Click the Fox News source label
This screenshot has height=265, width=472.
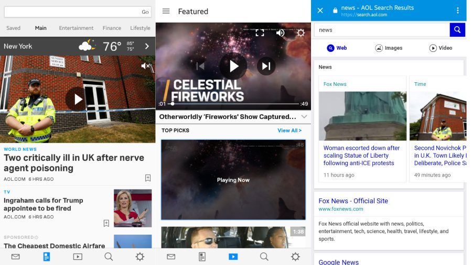coord(335,84)
